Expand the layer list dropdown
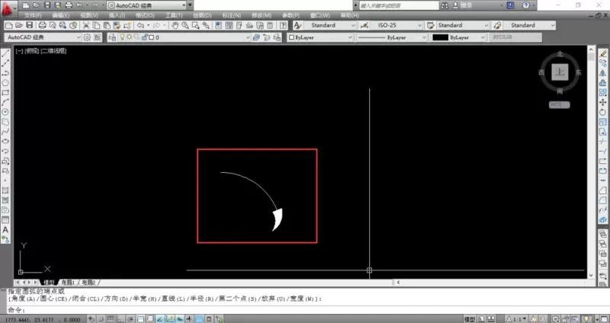The image size is (610, 323). [249, 37]
